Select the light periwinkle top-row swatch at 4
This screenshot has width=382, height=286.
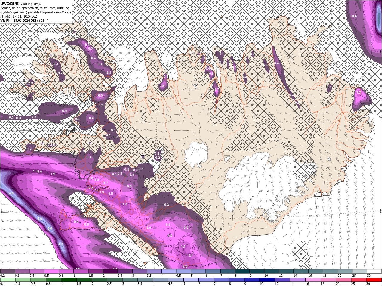coord(169,271)
